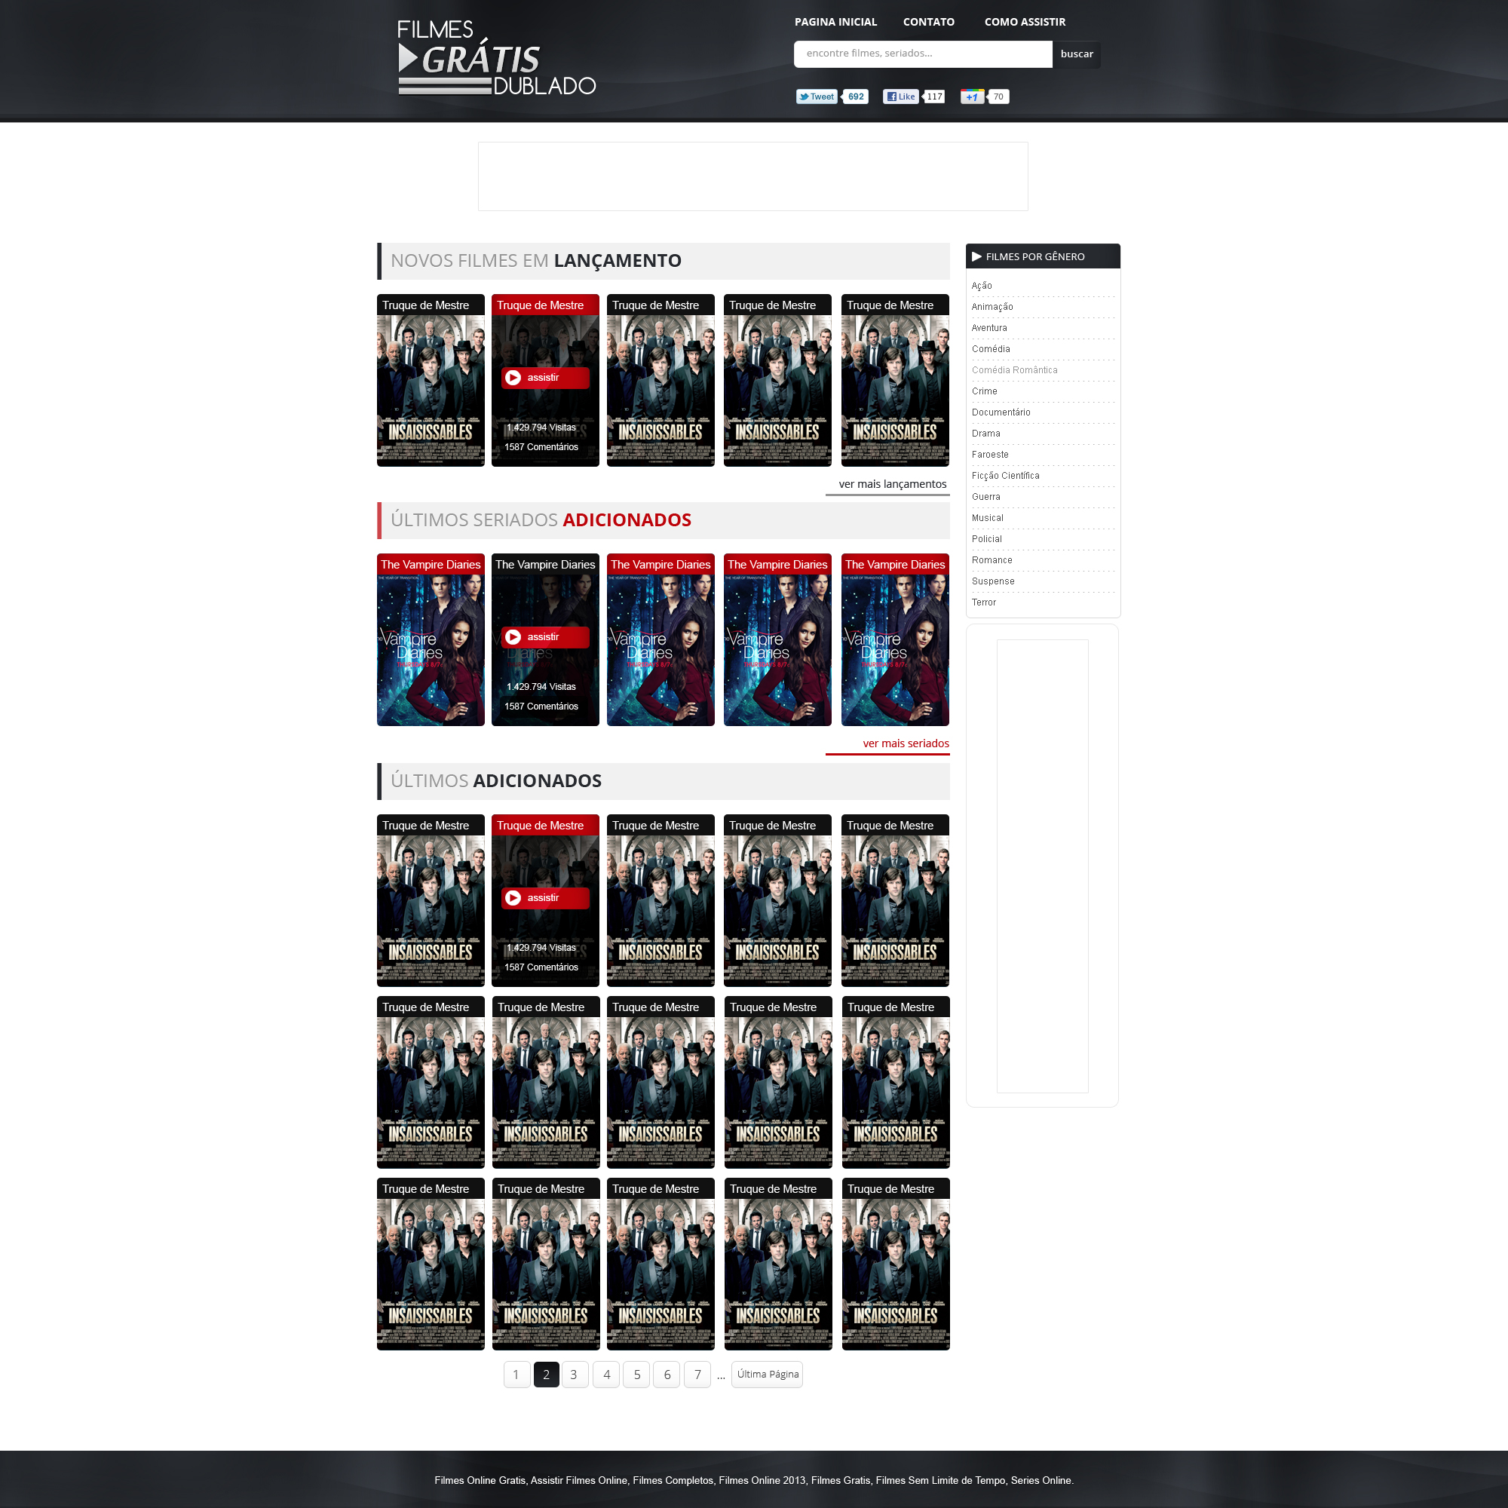The image size is (1508, 1508).
Task: Go to the Contato page
Action: coord(929,22)
